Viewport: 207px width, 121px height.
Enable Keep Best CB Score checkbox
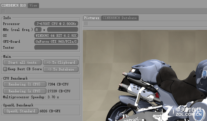pyautogui.click(x=5, y=69)
